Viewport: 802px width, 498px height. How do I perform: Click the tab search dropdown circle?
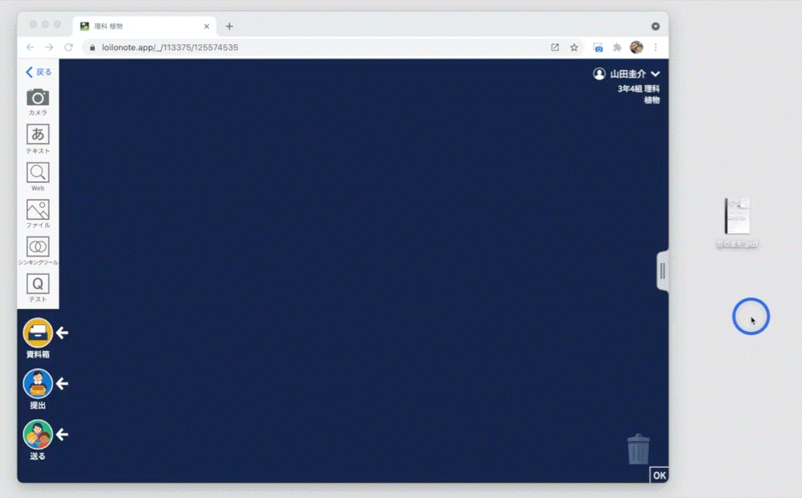[655, 26]
